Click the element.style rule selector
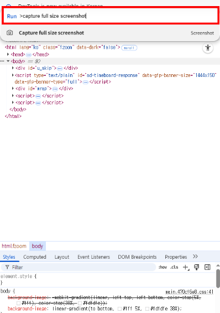The height and width of the screenshot is (313, 220). tap(17, 276)
